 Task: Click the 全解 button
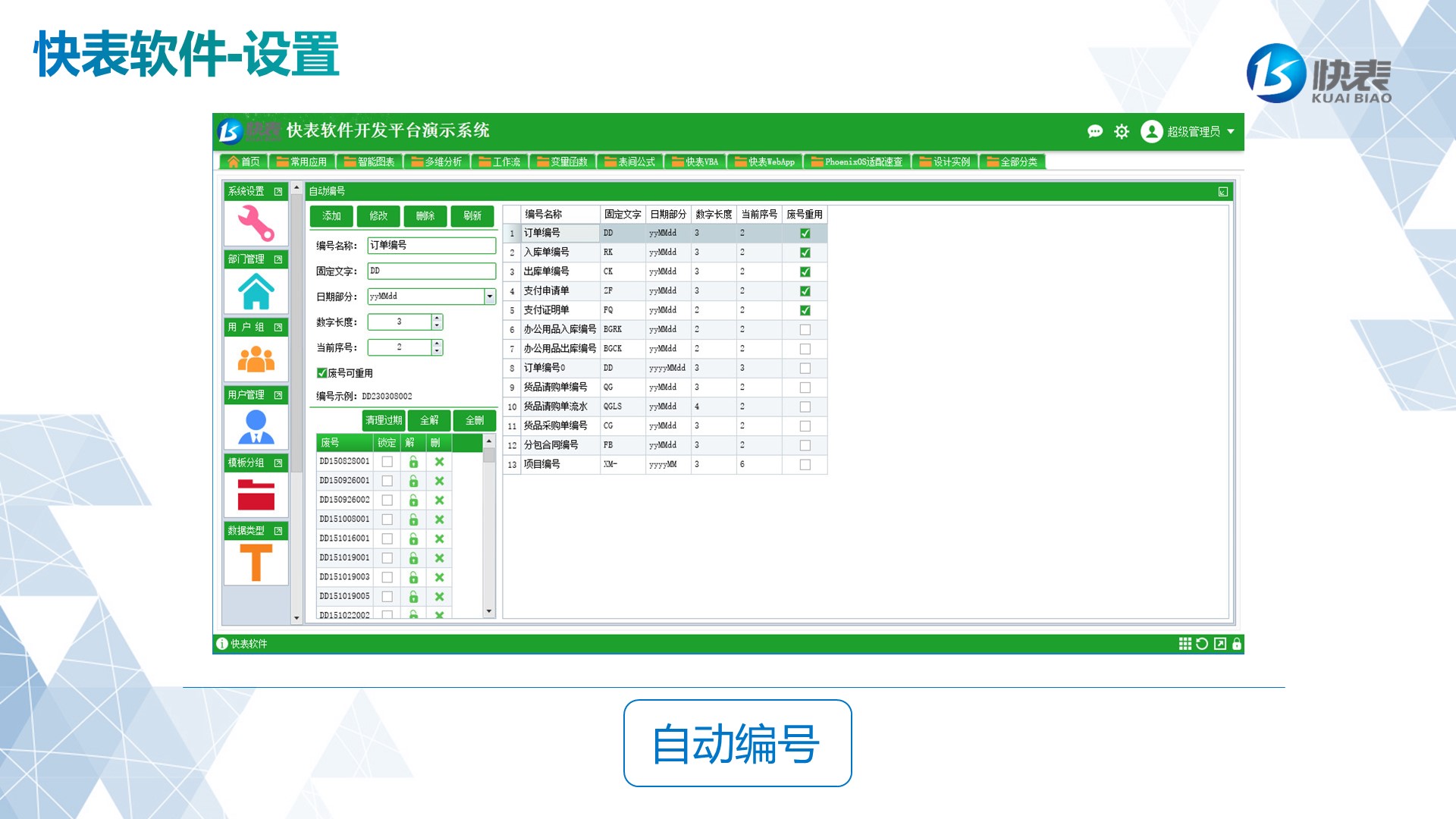429,420
